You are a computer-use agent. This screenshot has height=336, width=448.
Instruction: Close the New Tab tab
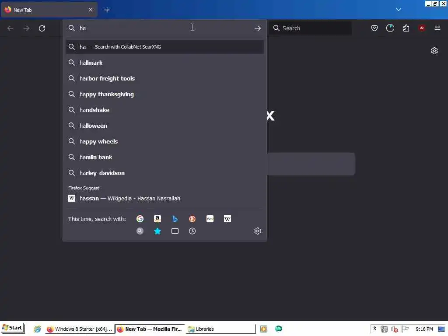coord(91,10)
